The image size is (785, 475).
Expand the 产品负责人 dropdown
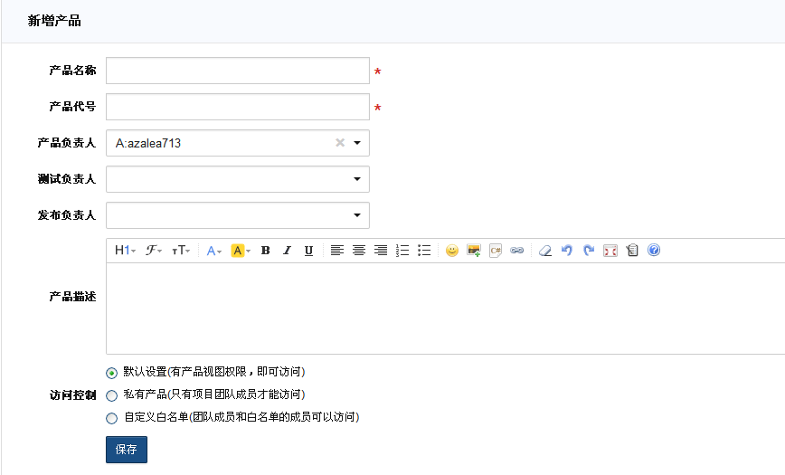[x=357, y=143]
